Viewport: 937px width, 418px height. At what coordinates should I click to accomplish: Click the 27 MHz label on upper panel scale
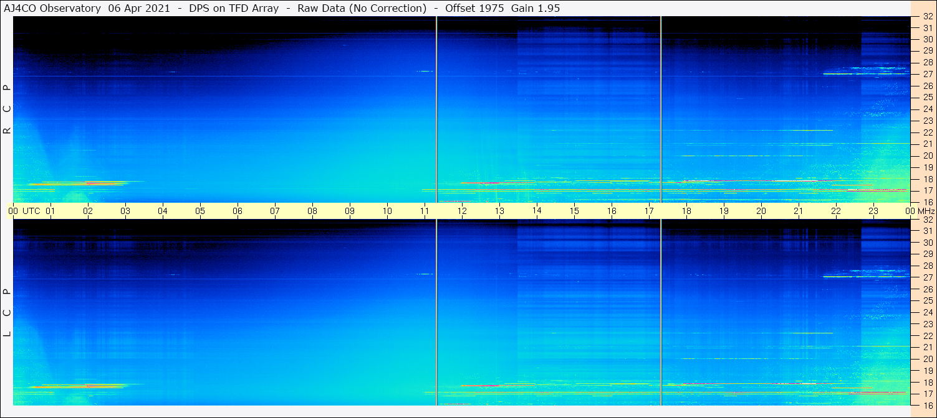click(x=927, y=74)
